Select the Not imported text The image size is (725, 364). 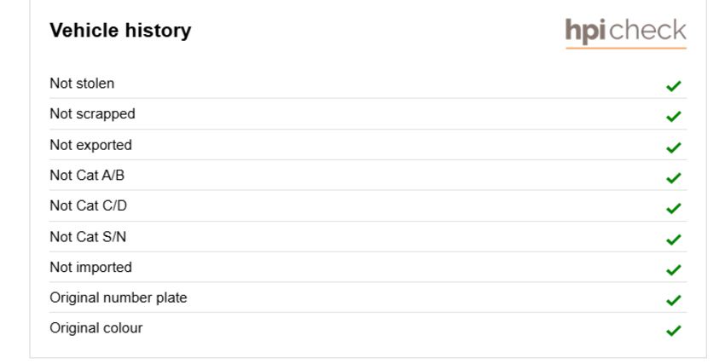point(90,268)
